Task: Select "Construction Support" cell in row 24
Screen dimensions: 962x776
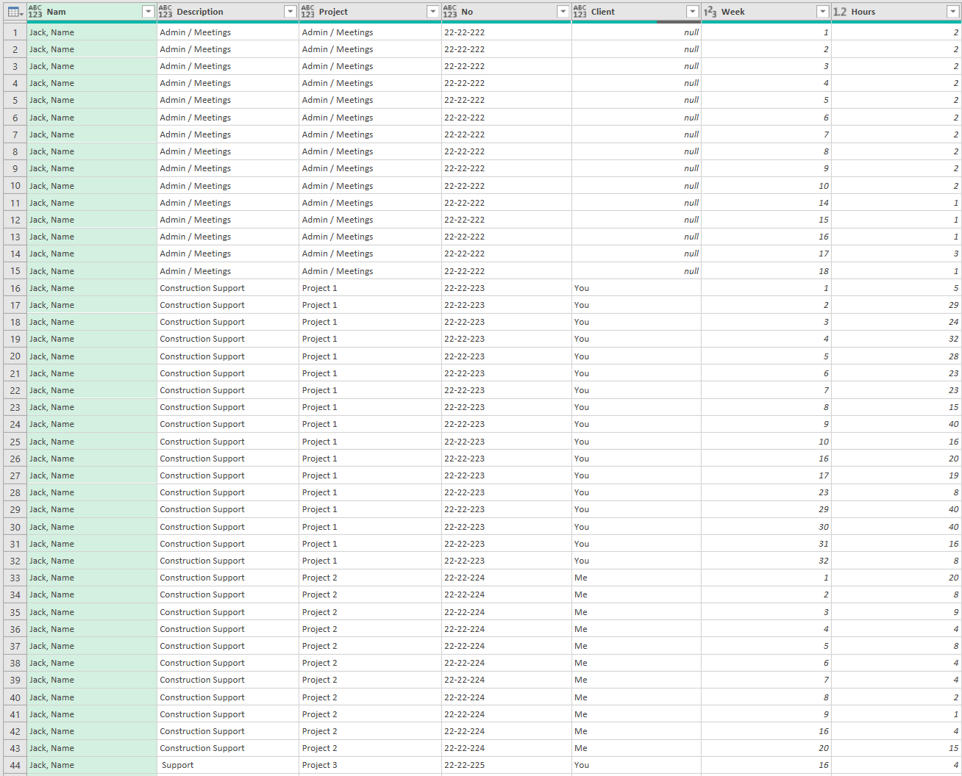Action: coord(228,424)
